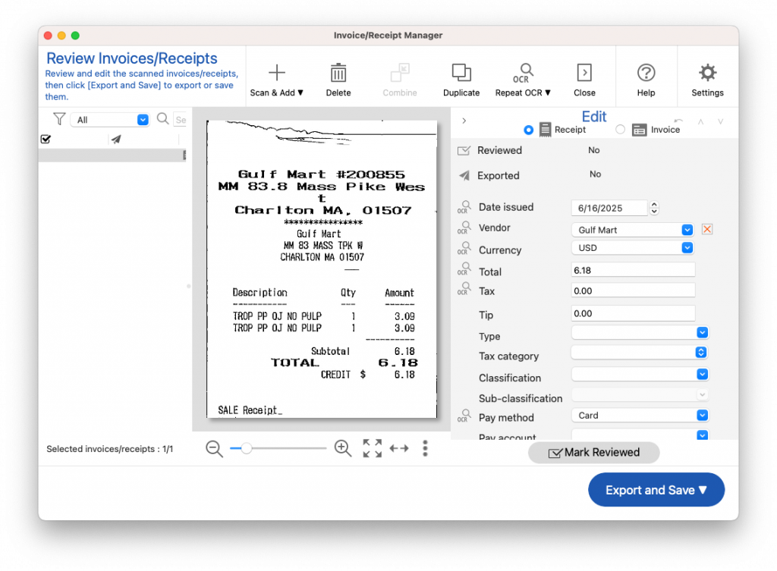Click the undo arrow in Edit panel
Viewport: 777px width, 571px height.
[x=678, y=121]
